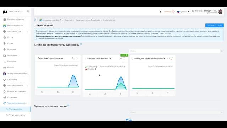
Task: Open statistics icon on Ссылка со стоимостью РК card
Action: [x=90, y=94]
